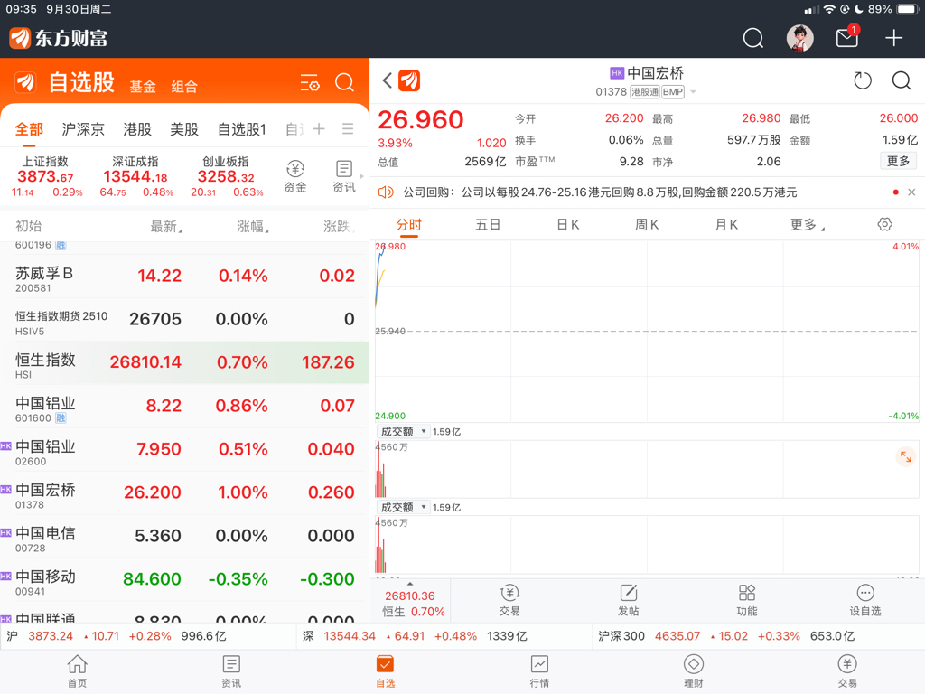This screenshot has height=694, width=925.
Task: Open the watchlist group menu icon
Action: pyautogui.click(x=348, y=128)
